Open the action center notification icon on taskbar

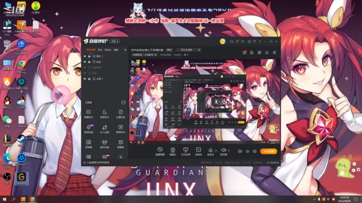coord(356,199)
